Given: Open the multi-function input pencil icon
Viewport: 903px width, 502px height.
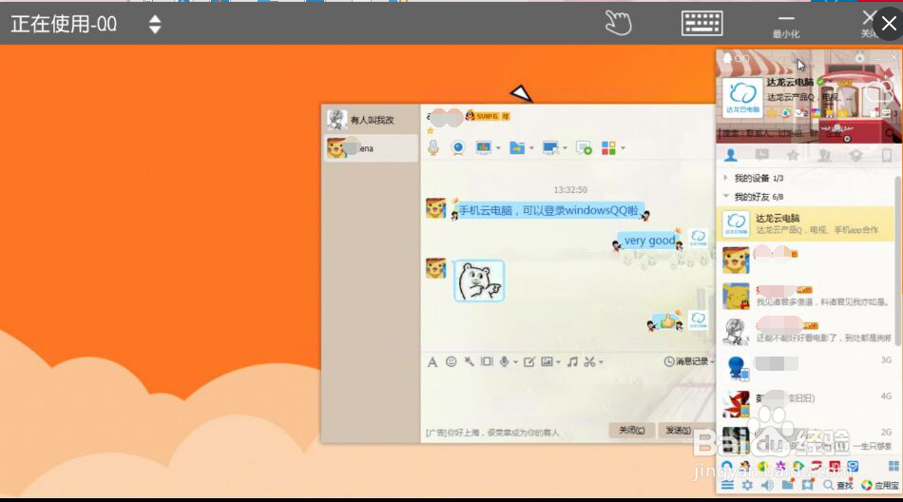Looking at the screenshot, I should (528, 362).
